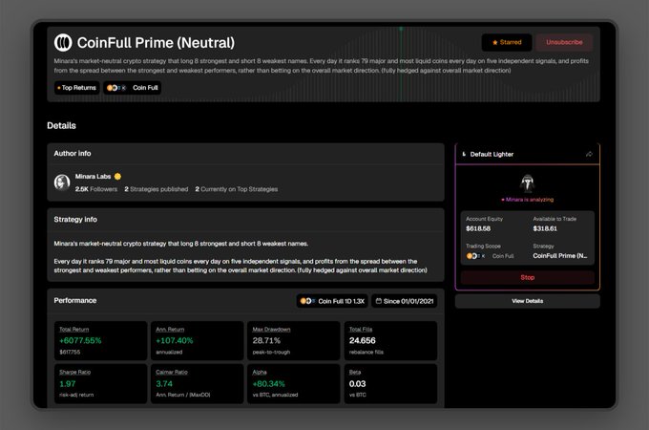This screenshot has height=430, width=649.
Task: Click the Total Return label
Action: pyautogui.click(x=74, y=330)
